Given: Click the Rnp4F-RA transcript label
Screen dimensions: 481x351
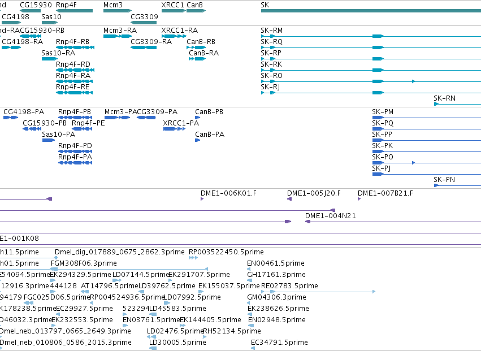Looking at the screenshot, I should tap(73, 76).
